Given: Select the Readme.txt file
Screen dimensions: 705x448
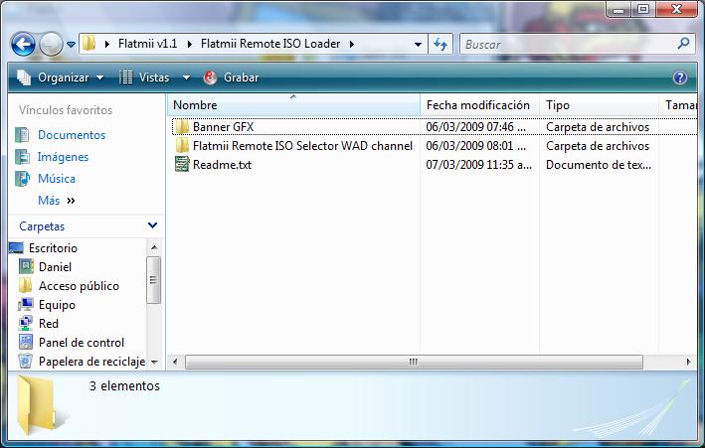Looking at the screenshot, I should pos(222,165).
